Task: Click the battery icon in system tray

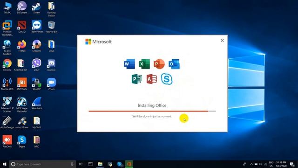Action: pyautogui.click(x=256, y=164)
